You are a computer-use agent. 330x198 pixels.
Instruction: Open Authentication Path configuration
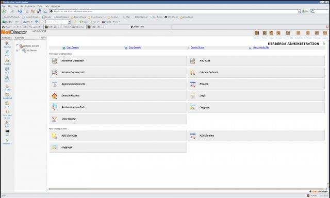(118, 107)
